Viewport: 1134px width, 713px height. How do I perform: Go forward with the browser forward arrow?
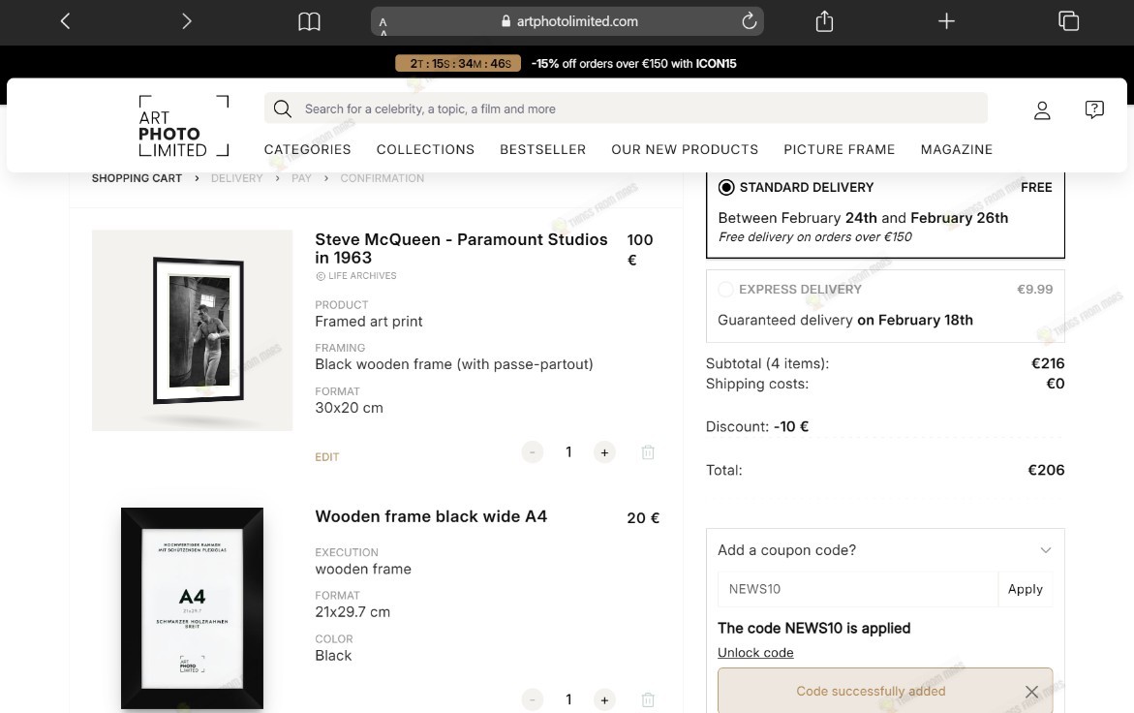pyautogui.click(x=187, y=21)
